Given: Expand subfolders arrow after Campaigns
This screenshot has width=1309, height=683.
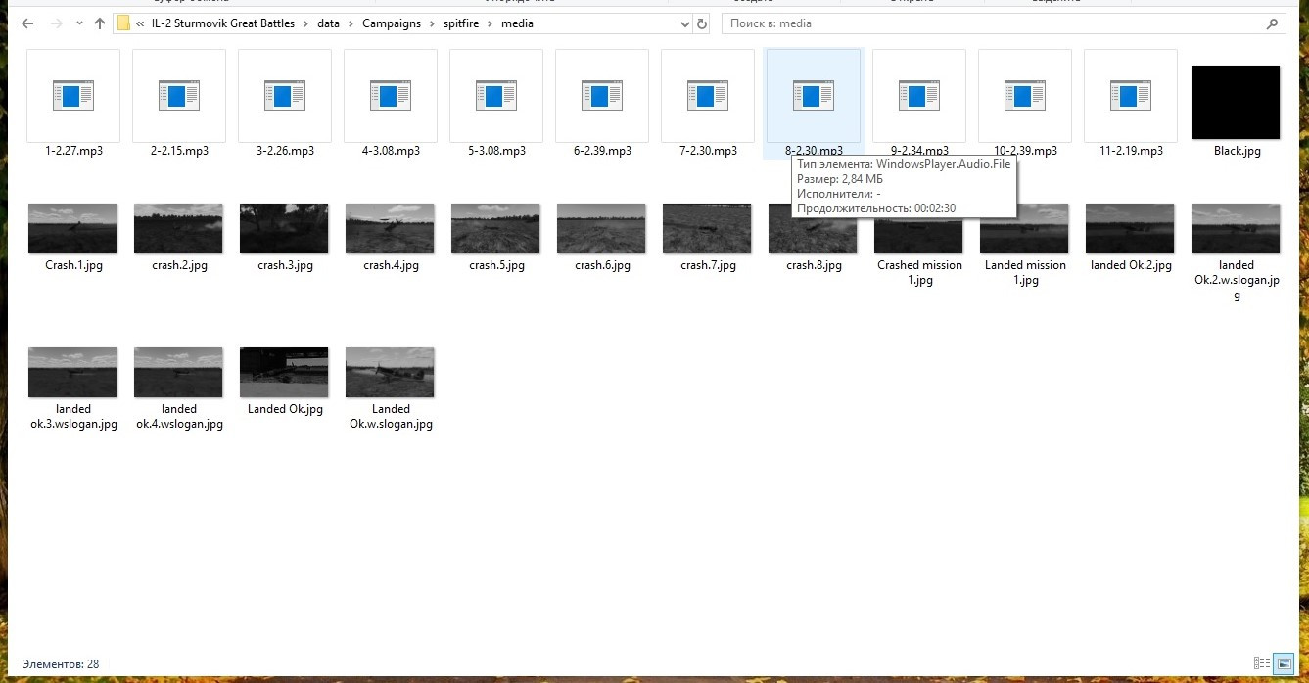Looking at the screenshot, I should click(432, 23).
